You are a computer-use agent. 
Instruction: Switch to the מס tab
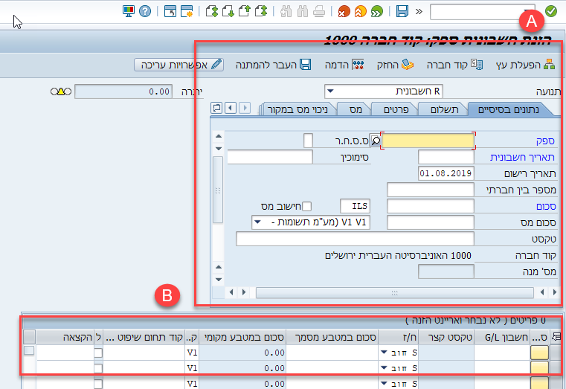(x=356, y=109)
